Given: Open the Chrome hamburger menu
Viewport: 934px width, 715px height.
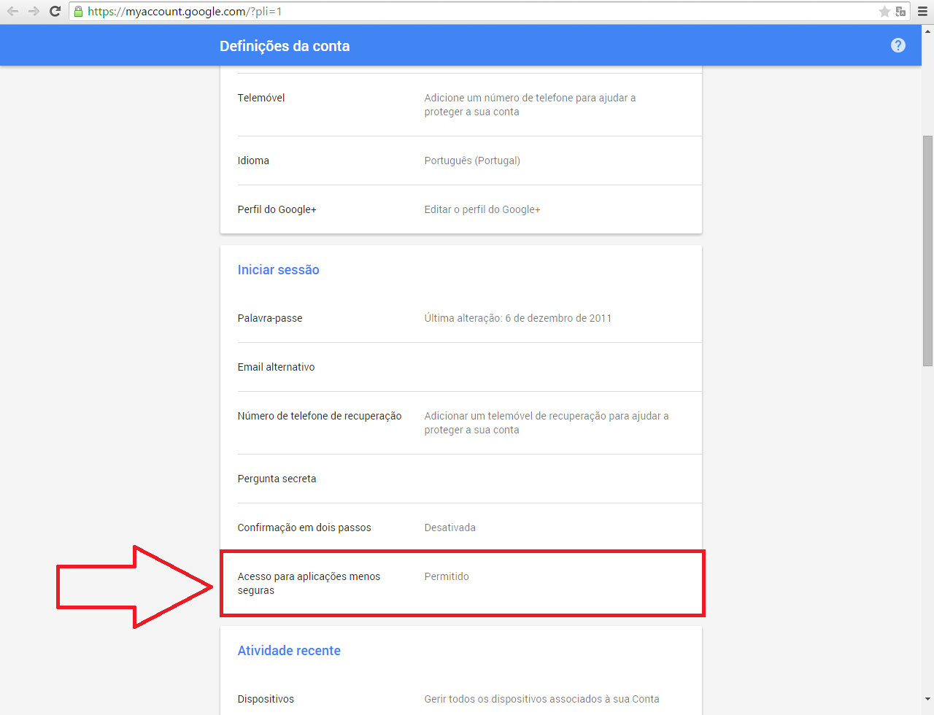Looking at the screenshot, I should [x=922, y=12].
